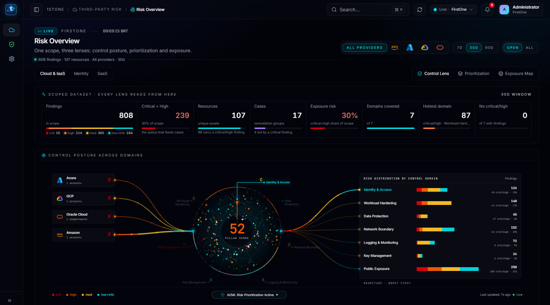
Task: Click the refresh icon in header
Action: pos(420,10)
